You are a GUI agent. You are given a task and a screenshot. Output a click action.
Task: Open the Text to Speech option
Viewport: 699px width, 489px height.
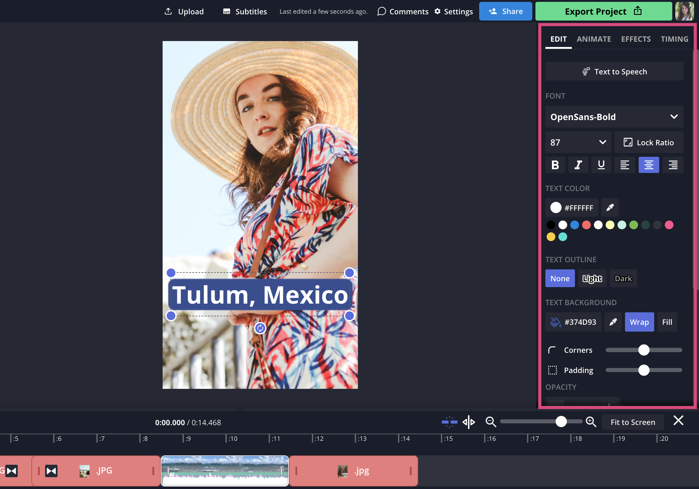click(614, 72)
